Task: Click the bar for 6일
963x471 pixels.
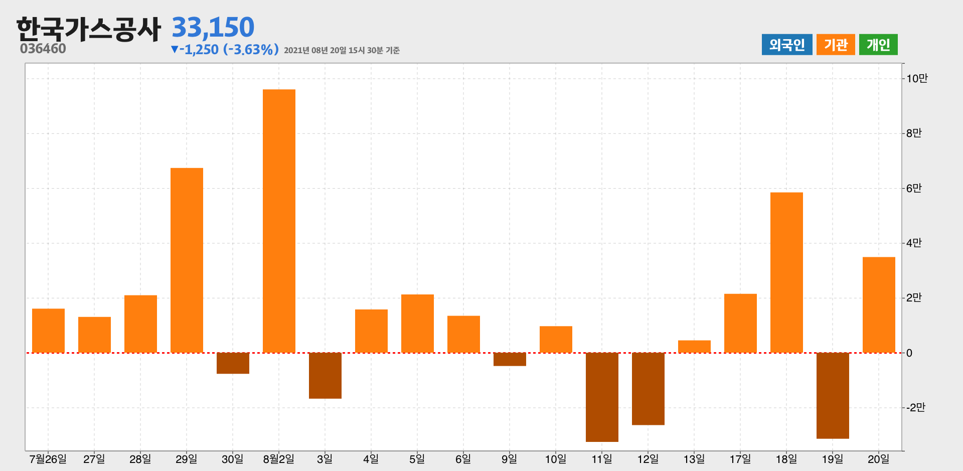Action: pos(463,334)
